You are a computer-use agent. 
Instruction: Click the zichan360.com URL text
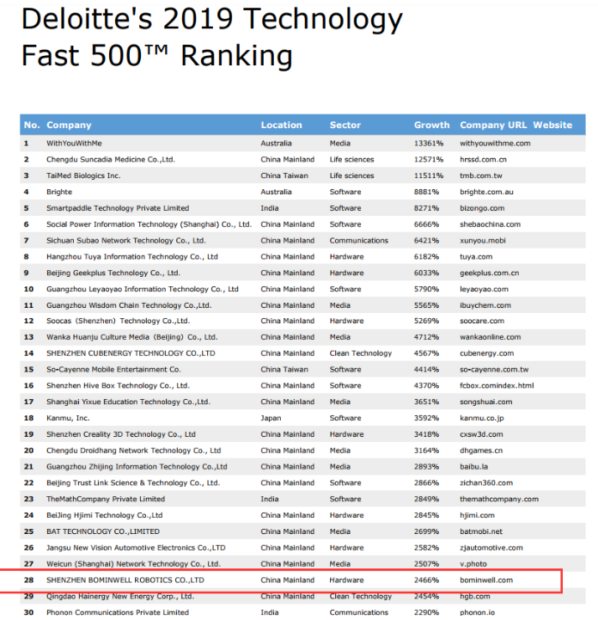click(x=486, y=482)
